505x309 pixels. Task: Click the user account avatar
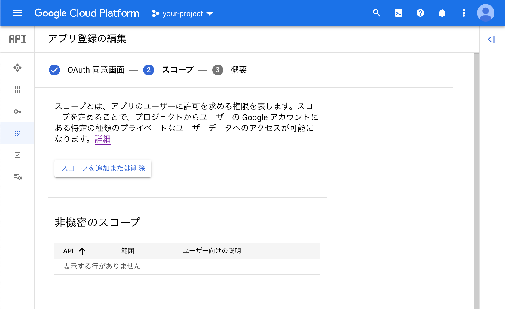point(485,13)
